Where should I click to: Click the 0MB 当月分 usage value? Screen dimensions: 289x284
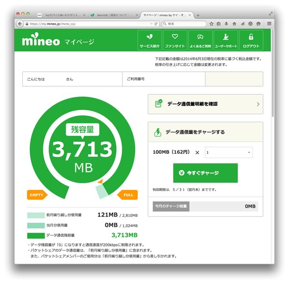tap(111, 225)
